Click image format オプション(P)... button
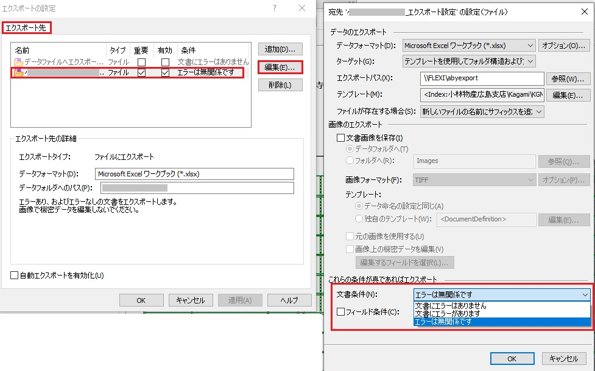The image size is (595, 371). (x=564, y=180)
